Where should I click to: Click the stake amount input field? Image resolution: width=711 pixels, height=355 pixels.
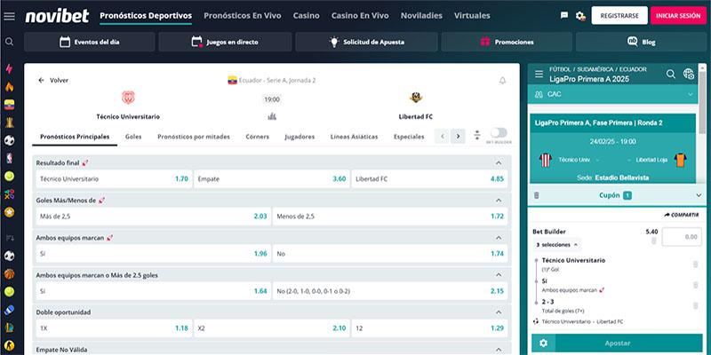tap(682, 237)
